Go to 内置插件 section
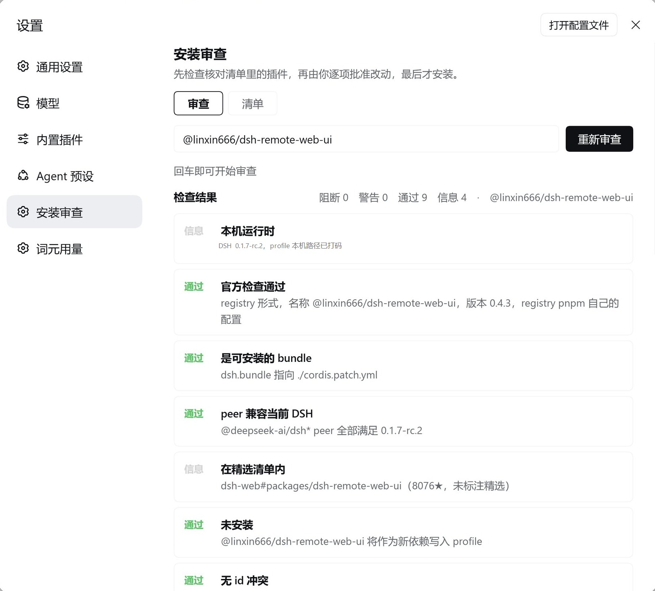655x591 pixels. point(74,140)
